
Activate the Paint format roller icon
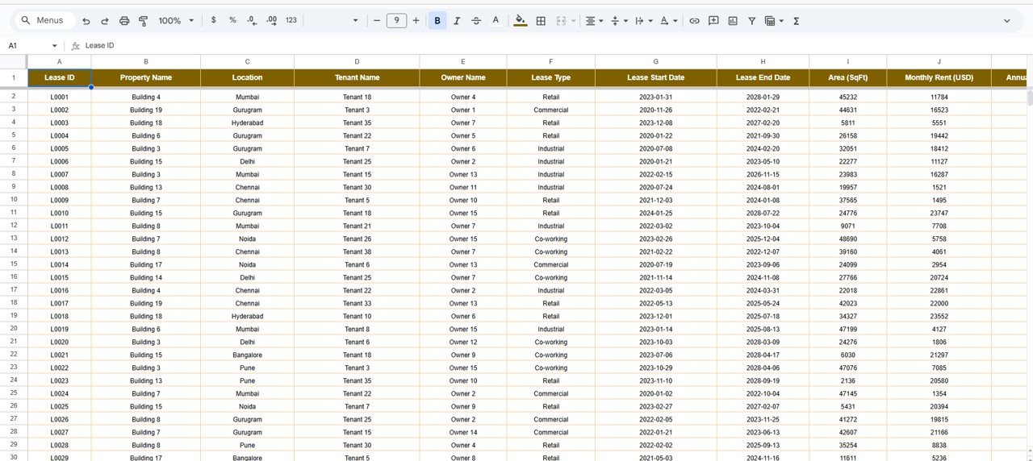(144, 21)
